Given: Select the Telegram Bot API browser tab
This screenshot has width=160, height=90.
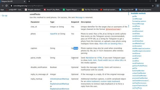Looking at the screenshot, I should [x=13, y=1].
